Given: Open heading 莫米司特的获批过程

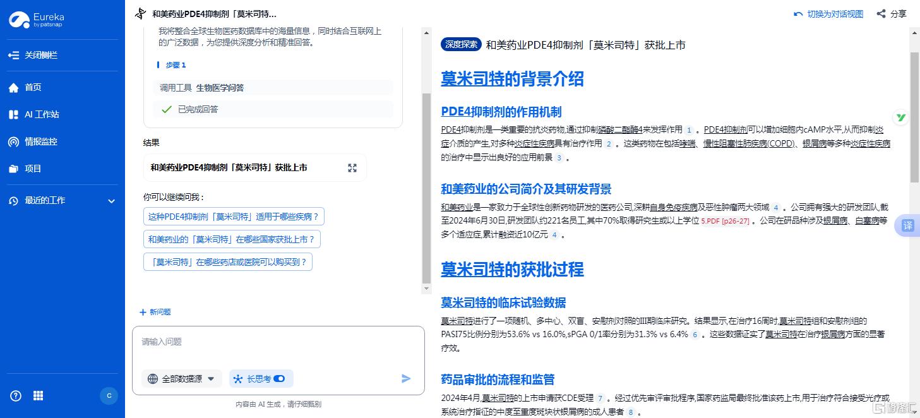Looking at the screenshot, I should coord(512,270).
